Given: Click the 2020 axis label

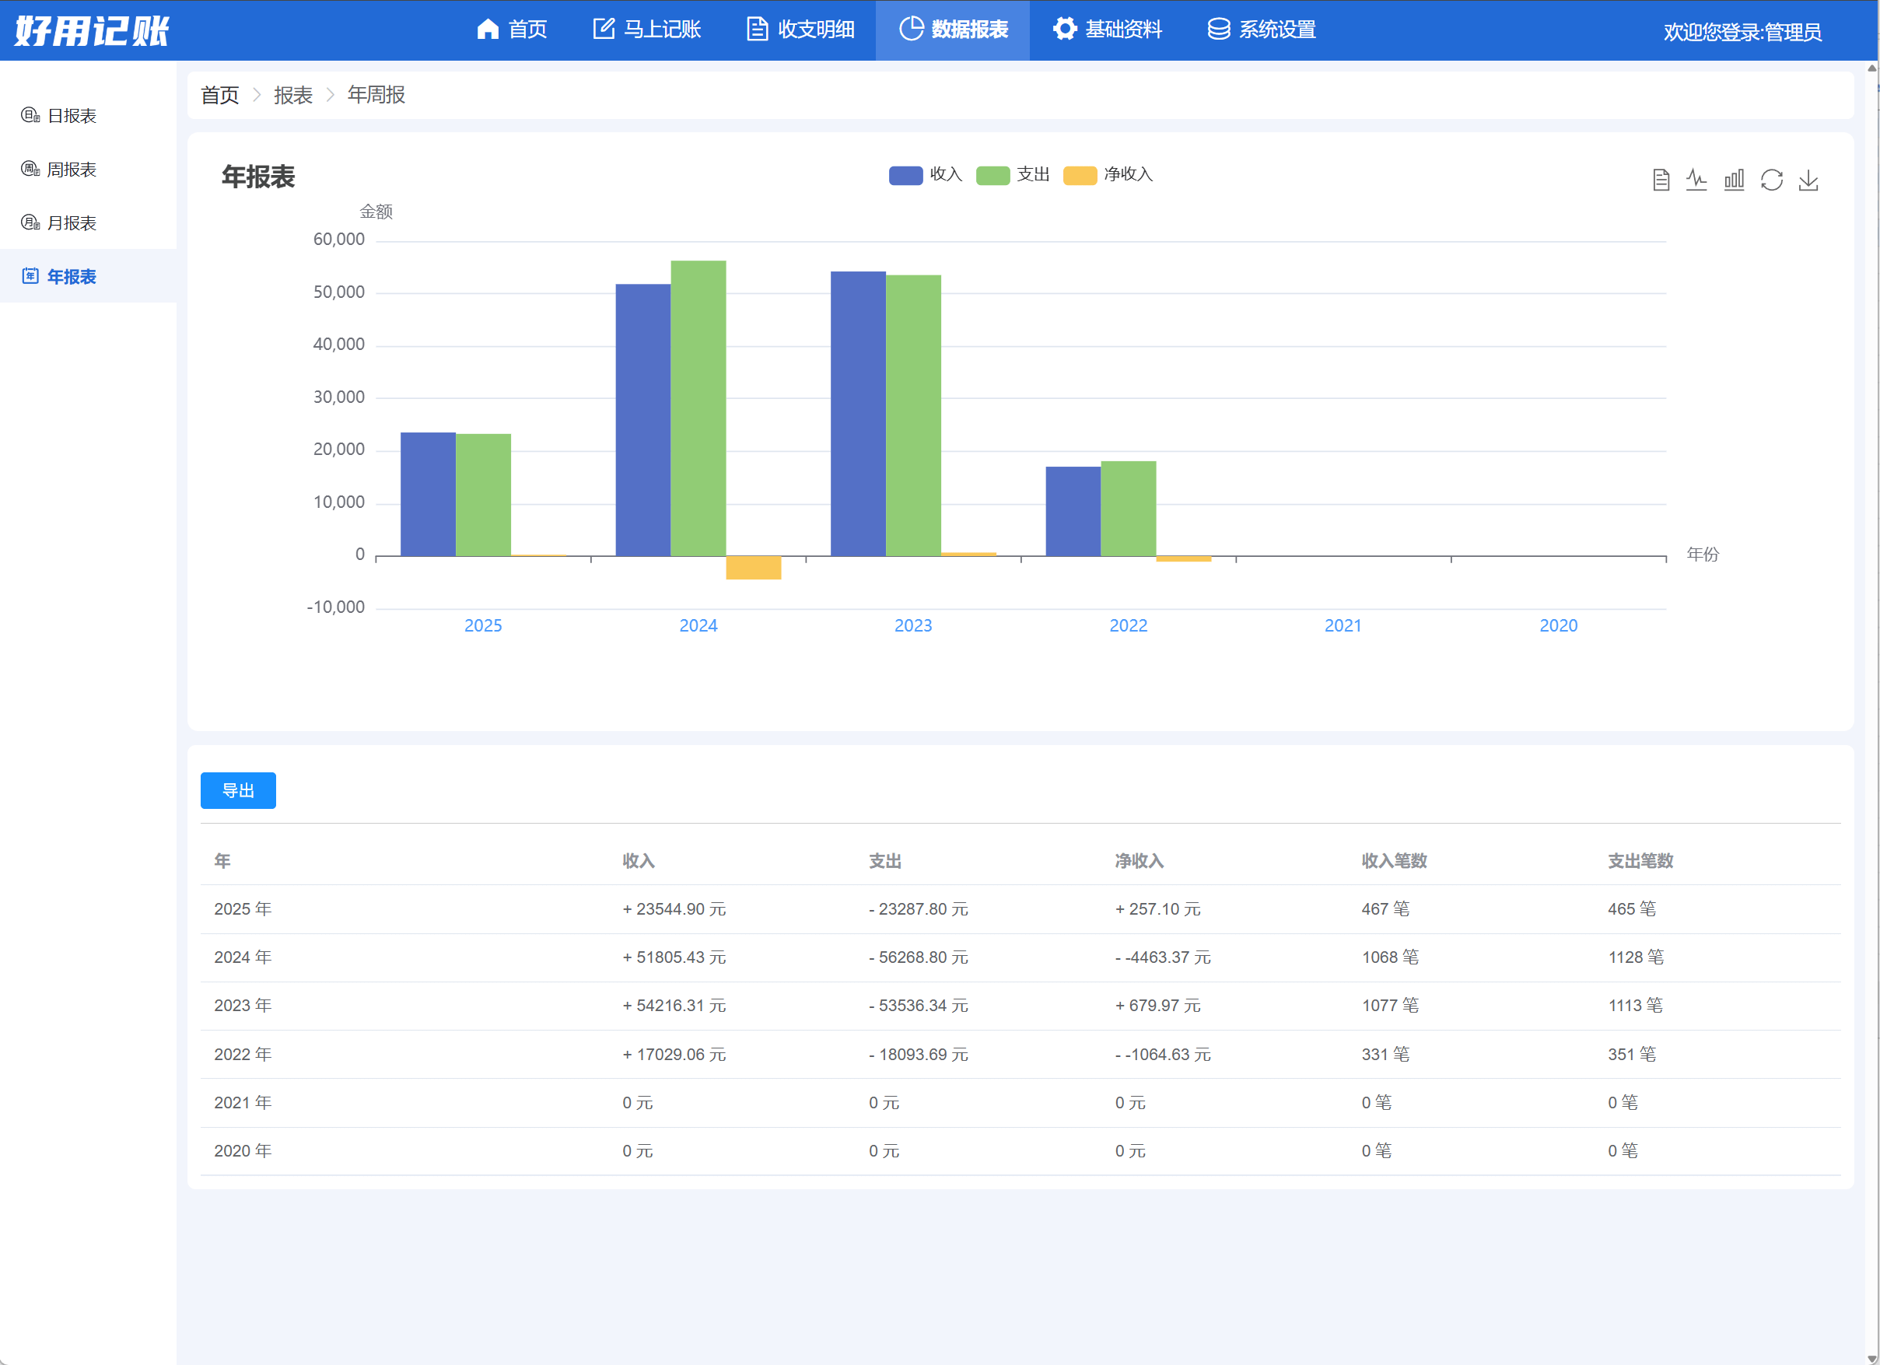Looking at the screenshot, I should tap(1559, 626).
